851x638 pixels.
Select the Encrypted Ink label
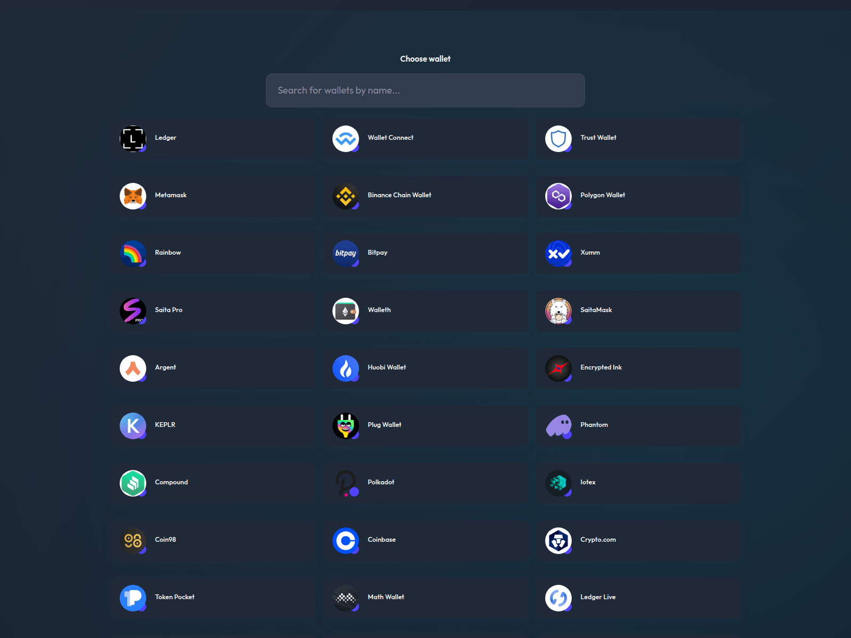tap(601, 367)
